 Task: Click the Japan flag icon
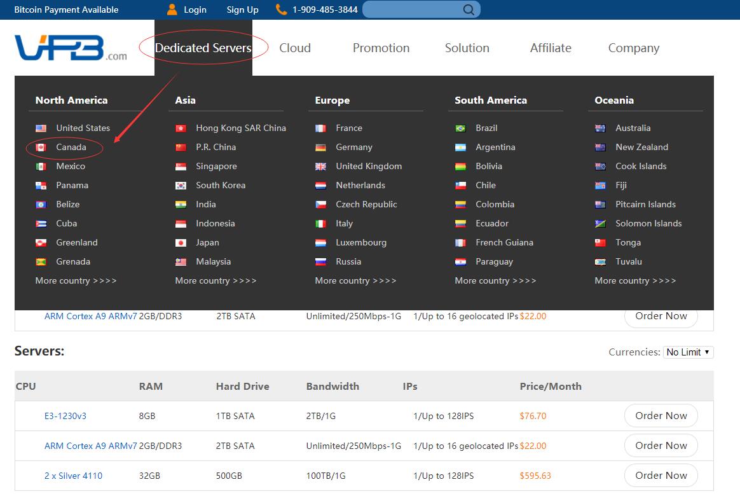pos(181,242)
